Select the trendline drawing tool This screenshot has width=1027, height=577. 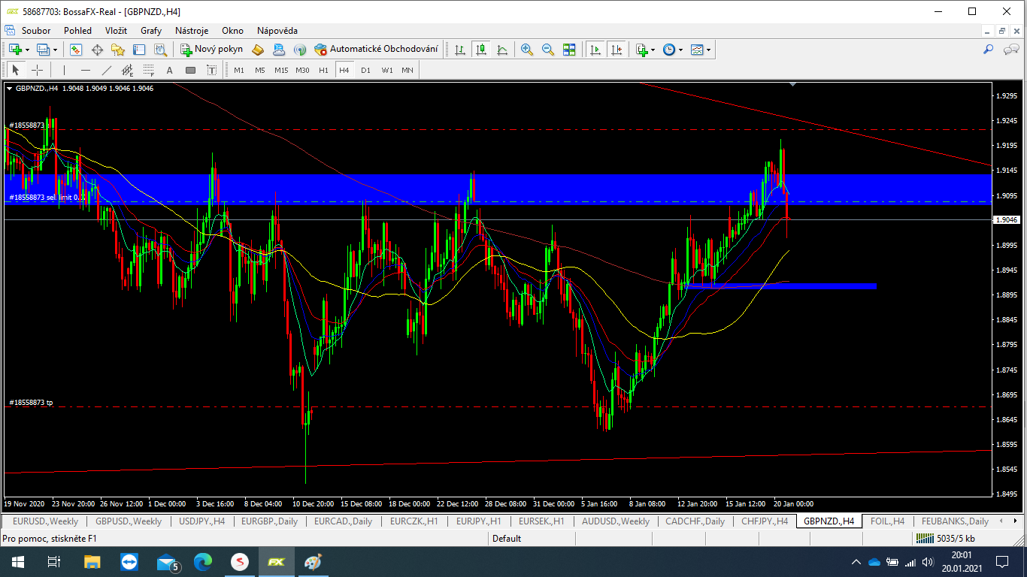pos(107,70)
